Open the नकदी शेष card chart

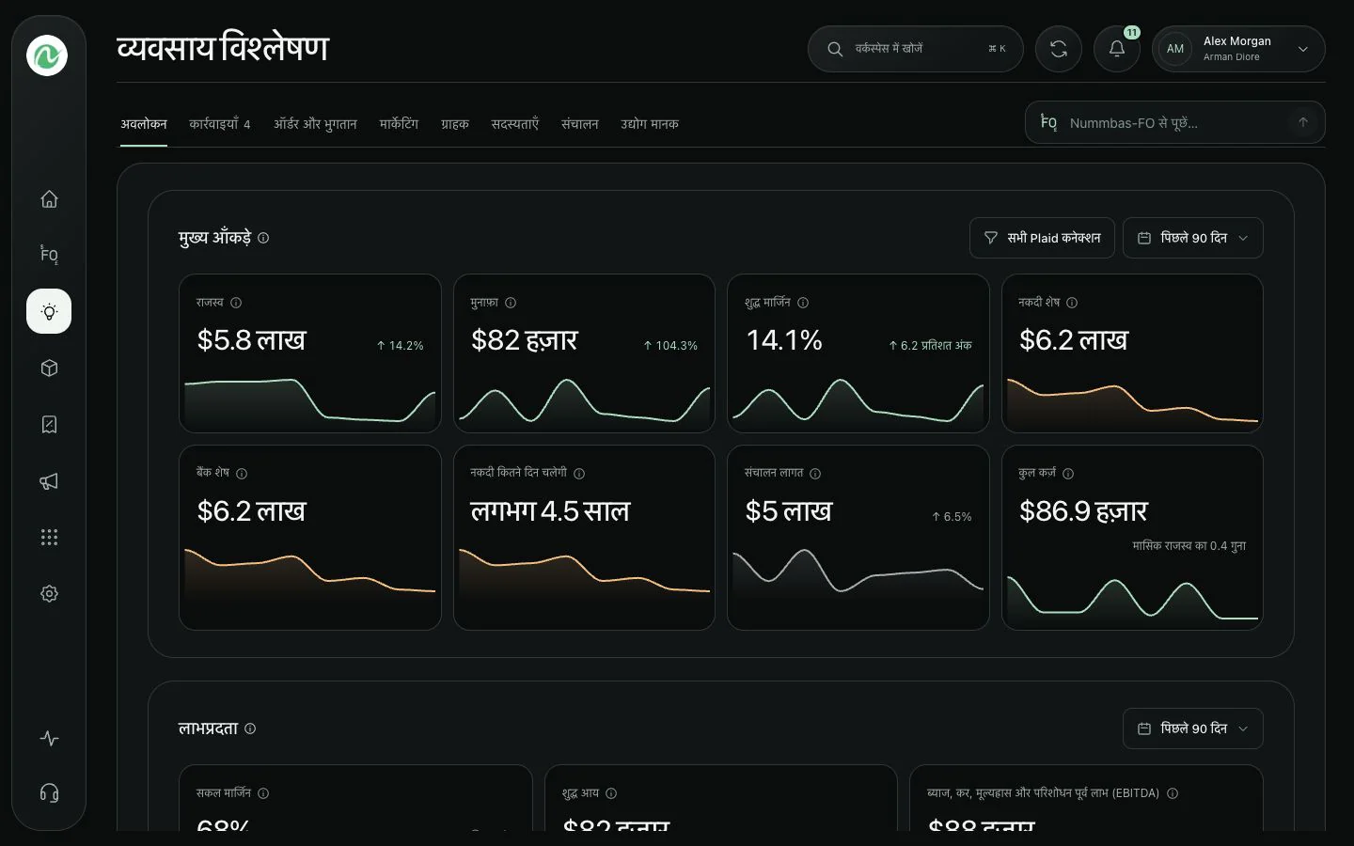click(1132, 401)
